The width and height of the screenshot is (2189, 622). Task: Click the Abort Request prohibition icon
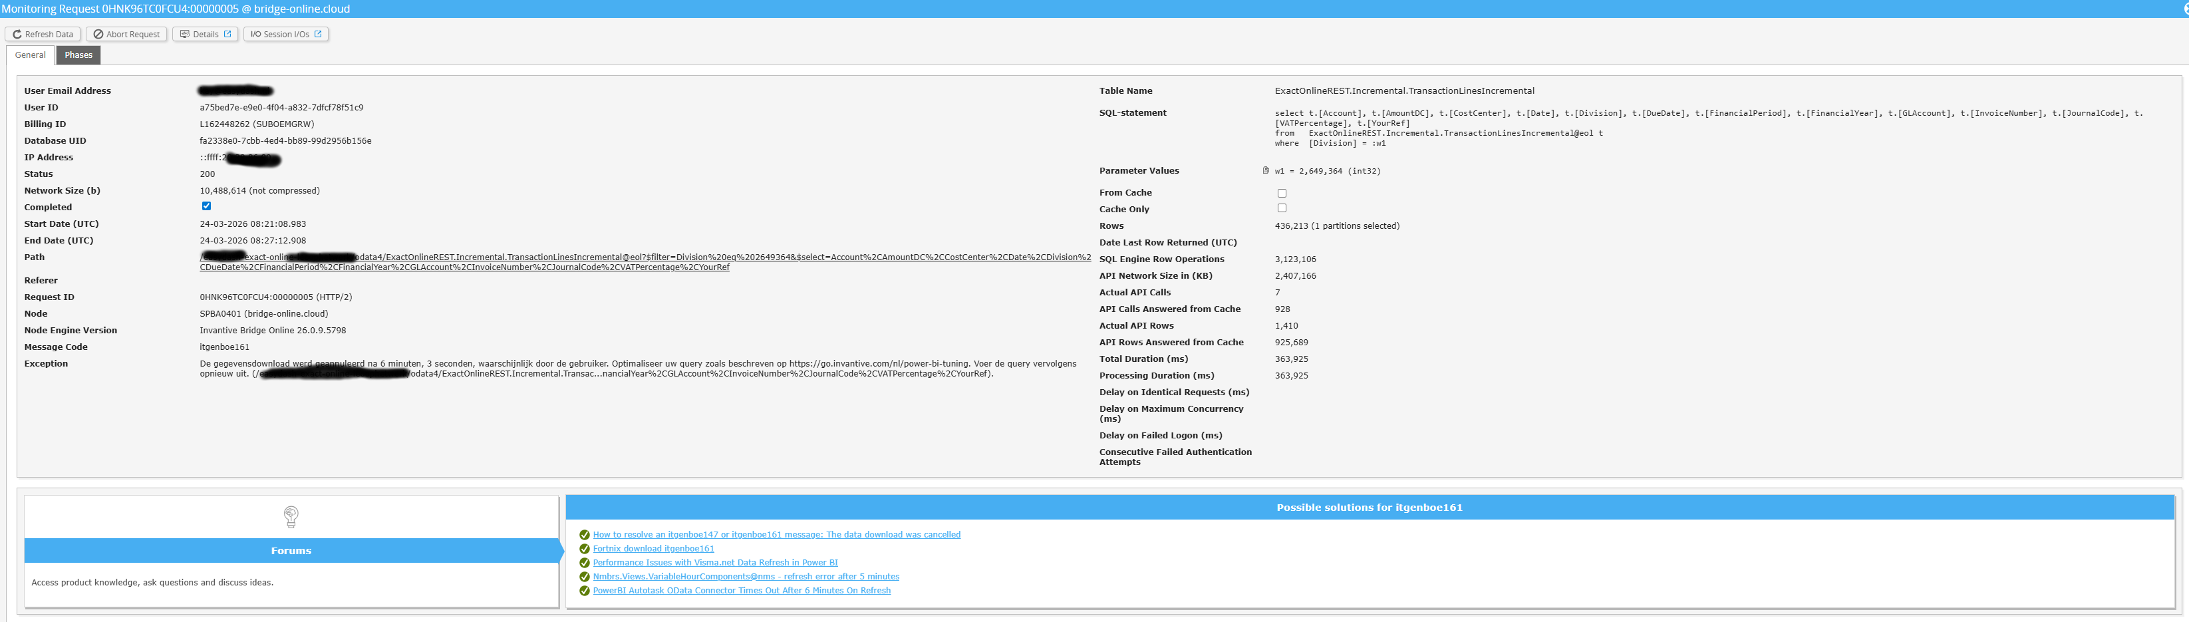pyautogui.click(x=98, y=35)
